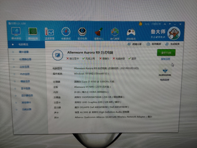The height and width of the screenshot is (148, 197).
Task: Open the title bar dropdown menu icon
Action: point(170,24)
